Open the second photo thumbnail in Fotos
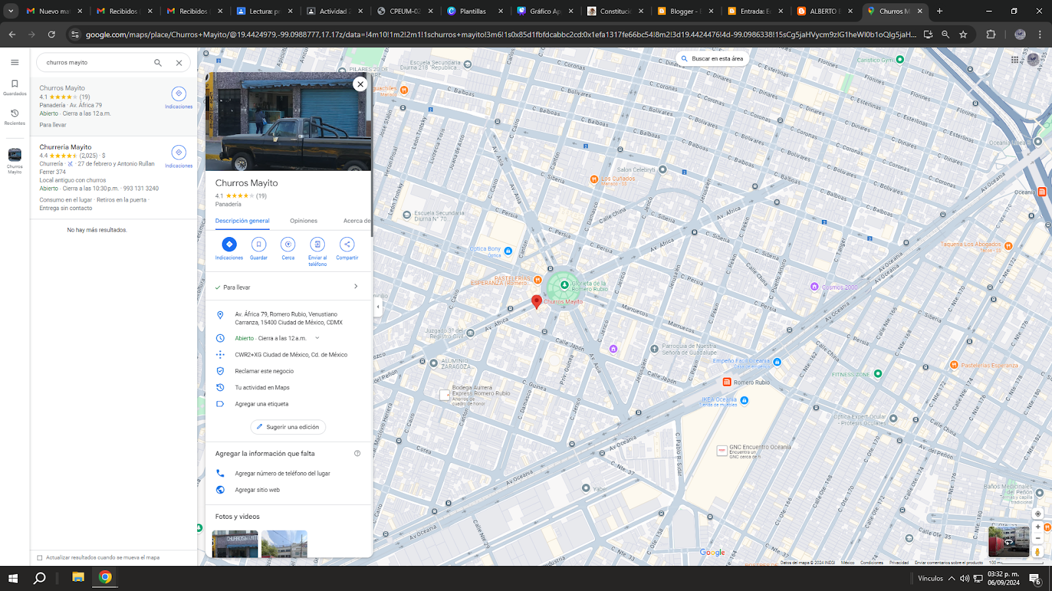Viewport: 1052px width, 591px height. coord(284,544)
